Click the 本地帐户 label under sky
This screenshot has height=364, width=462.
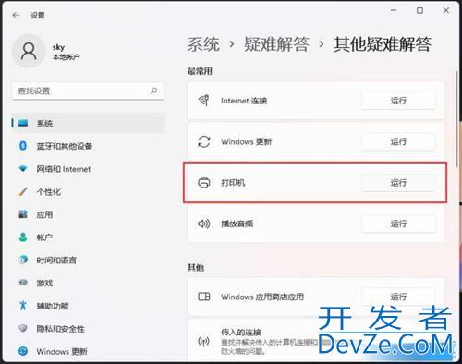[x=67, y=57]
